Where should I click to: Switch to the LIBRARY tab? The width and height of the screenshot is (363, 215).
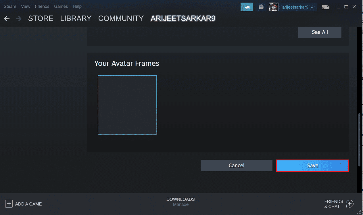(76, 18)
